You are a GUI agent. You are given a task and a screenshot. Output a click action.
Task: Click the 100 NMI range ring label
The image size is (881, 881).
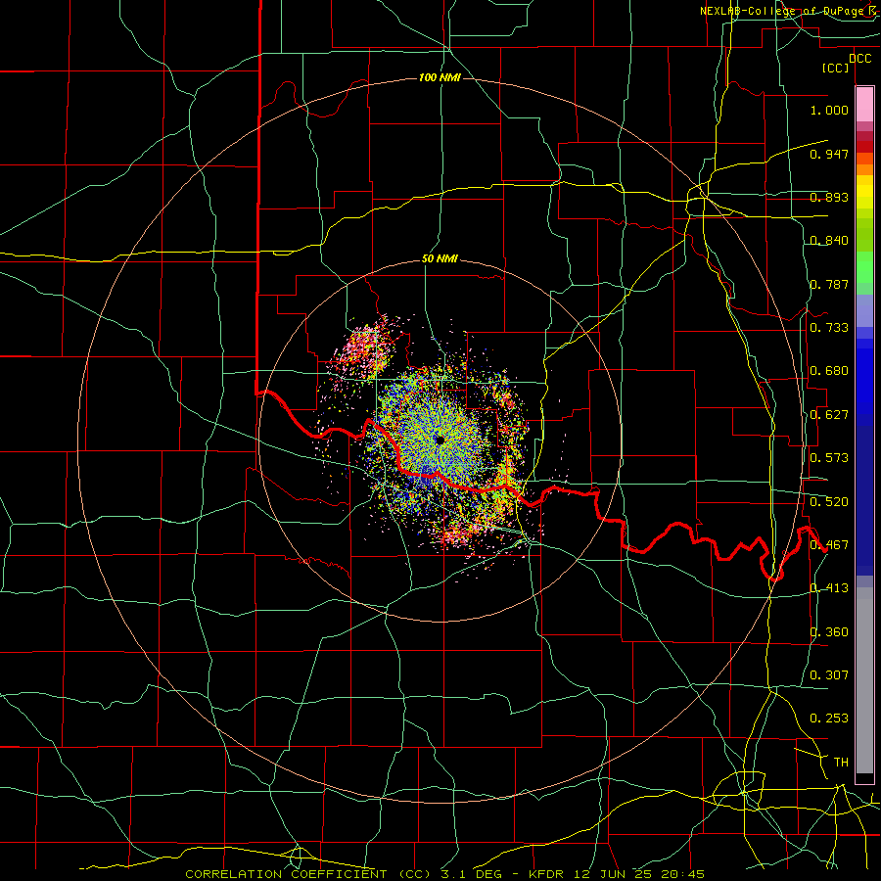(x=440, y=77)
